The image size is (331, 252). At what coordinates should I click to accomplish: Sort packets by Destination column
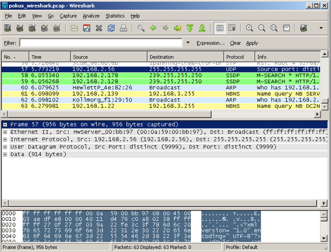coord(185,57)
